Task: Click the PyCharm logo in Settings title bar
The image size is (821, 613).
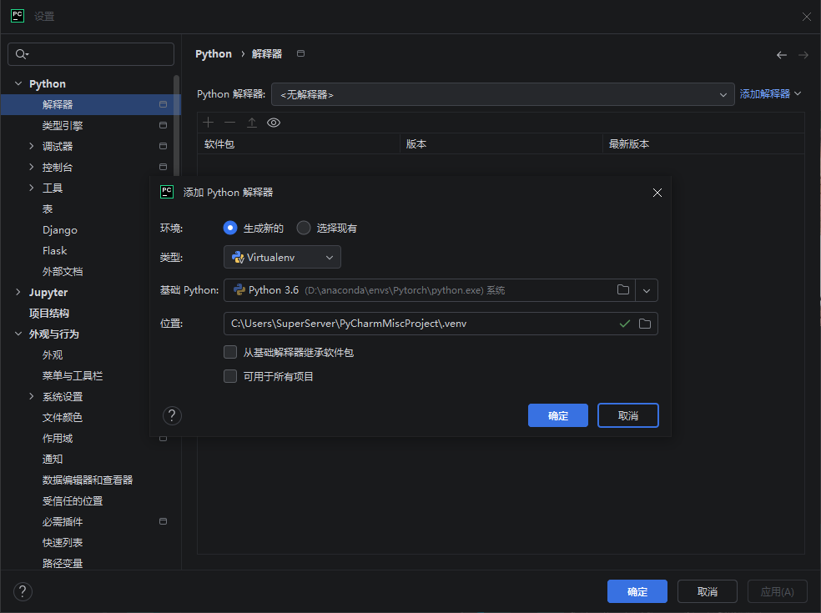Action: [x=18, y=16]
